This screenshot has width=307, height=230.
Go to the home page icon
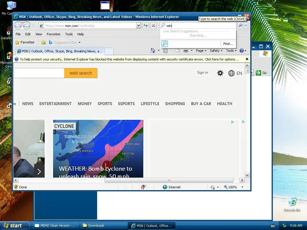[153, 51]
